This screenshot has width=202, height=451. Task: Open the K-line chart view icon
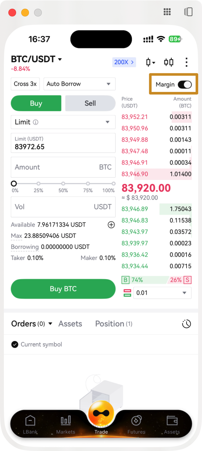(x=169, y=62)
